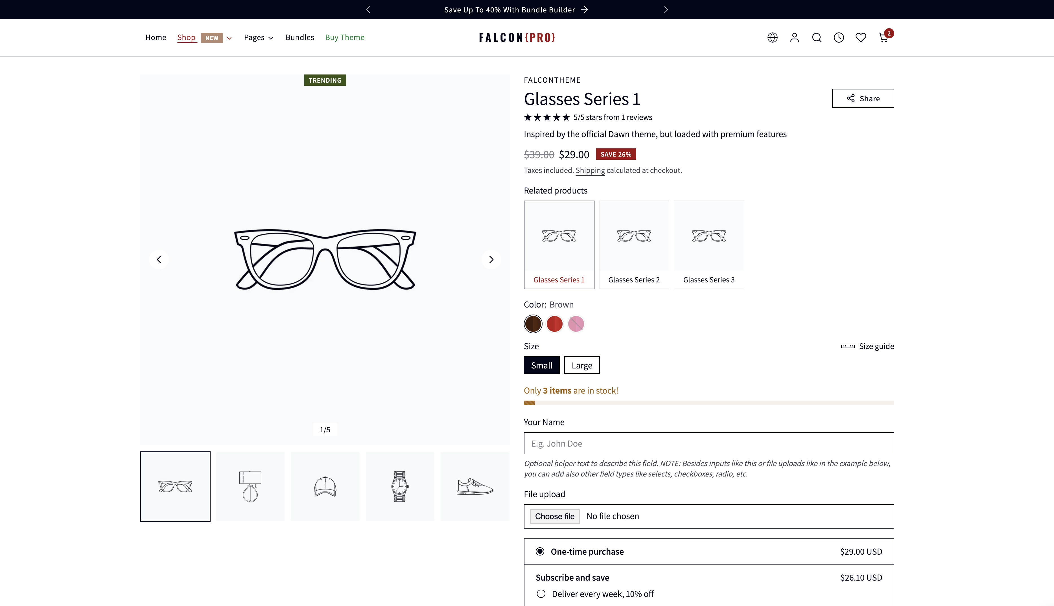Open the account user icon
The image size is (1054, 606).
(x=795, y=38)
